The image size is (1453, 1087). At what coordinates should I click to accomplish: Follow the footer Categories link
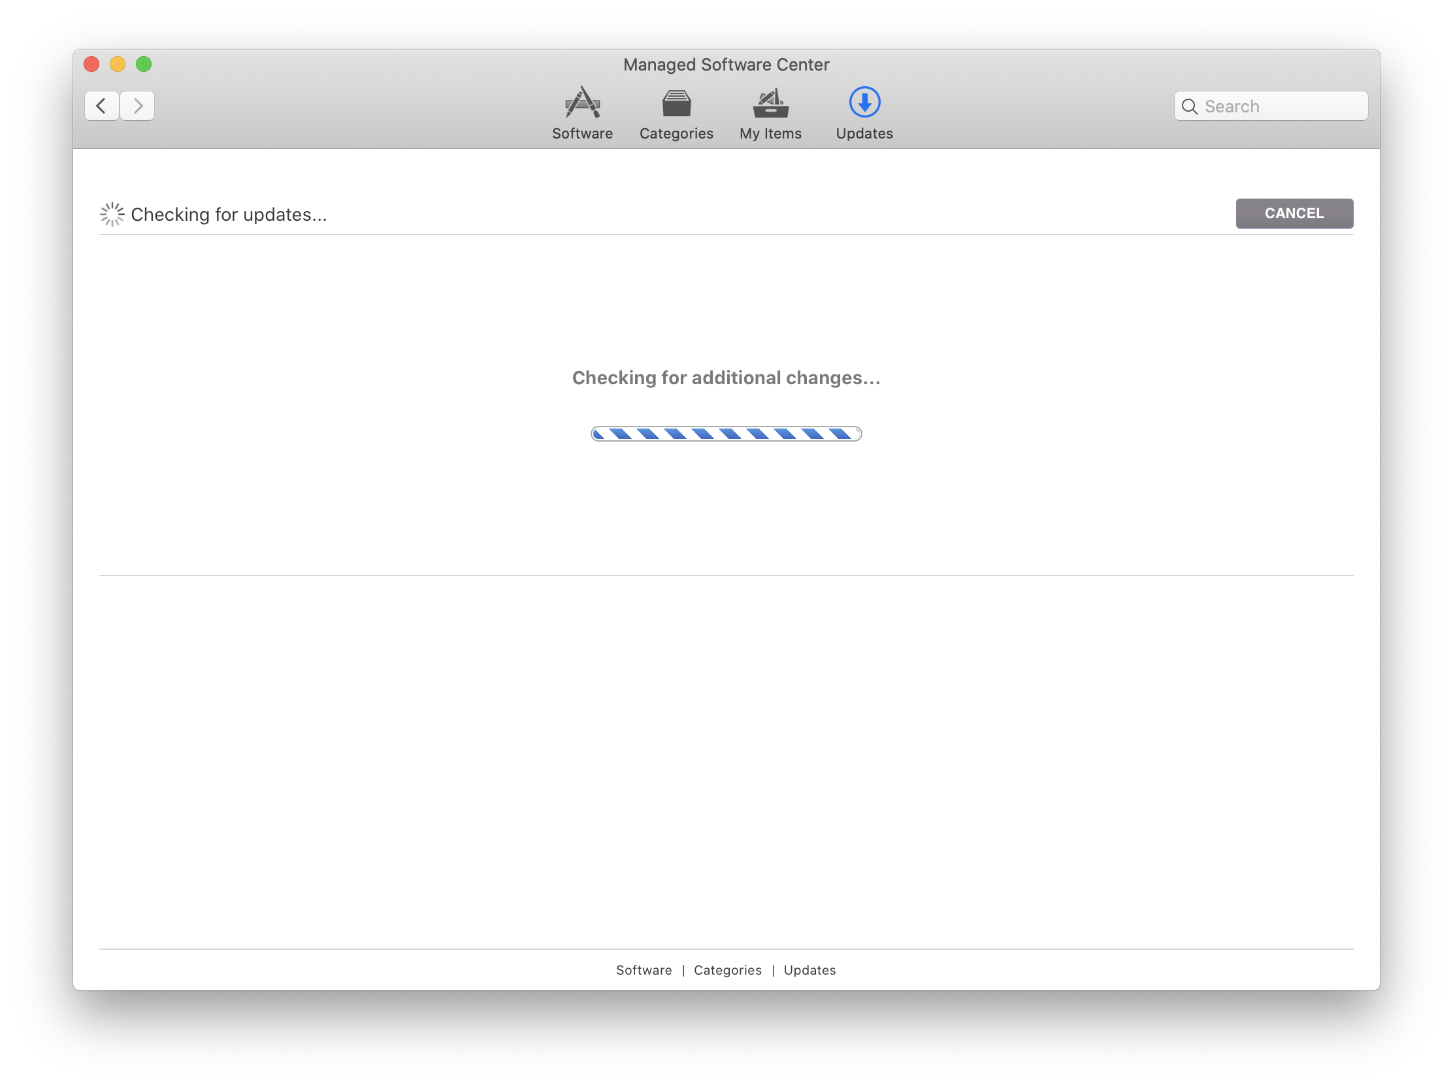[x=727, y=970]
